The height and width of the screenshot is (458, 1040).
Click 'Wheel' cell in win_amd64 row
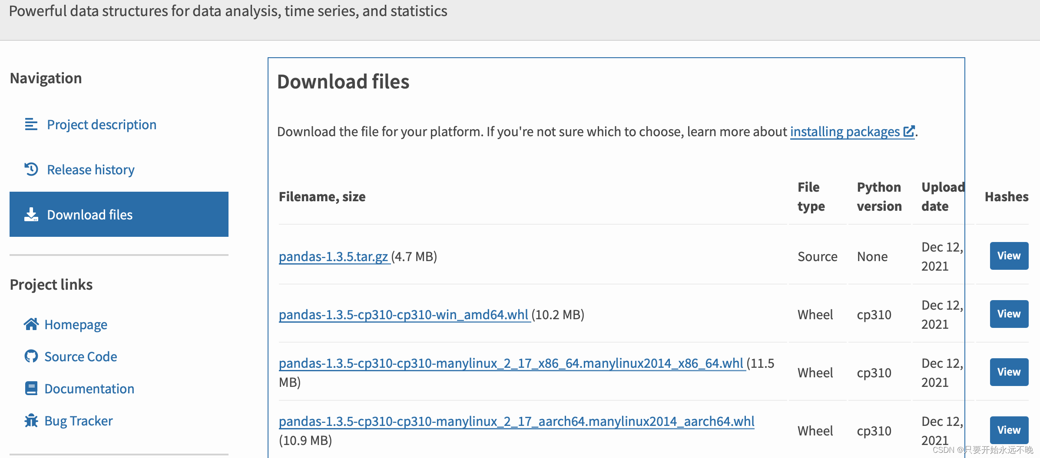click(815, 314)
